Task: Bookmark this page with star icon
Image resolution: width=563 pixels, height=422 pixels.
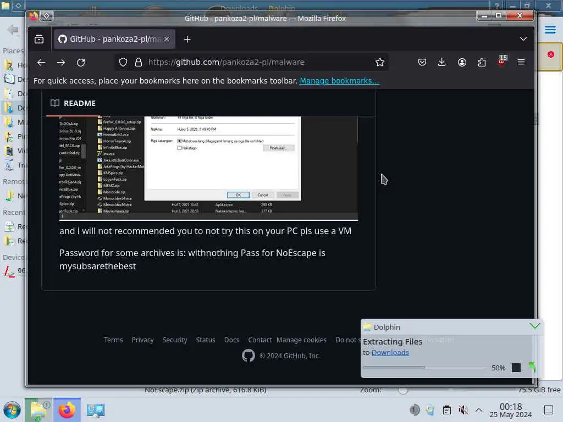Action: 379,62
